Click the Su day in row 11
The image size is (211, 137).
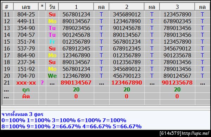point(52,14)
